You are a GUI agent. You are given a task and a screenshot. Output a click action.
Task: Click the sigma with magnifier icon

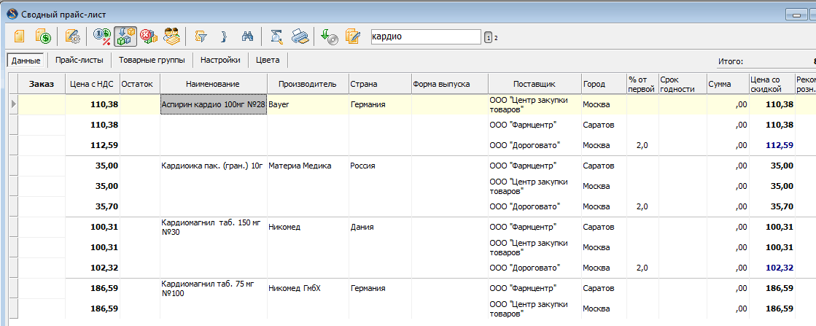(277, 36)
